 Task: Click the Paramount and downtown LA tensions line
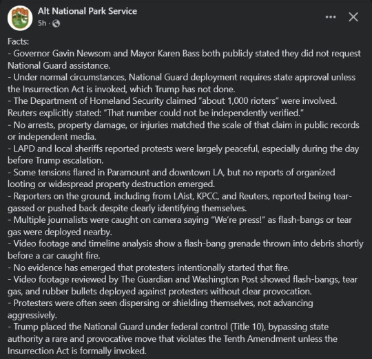click(x=172, y=178)
